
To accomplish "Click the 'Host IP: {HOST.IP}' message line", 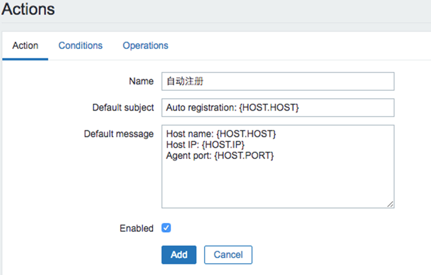I will click(205, 145).
